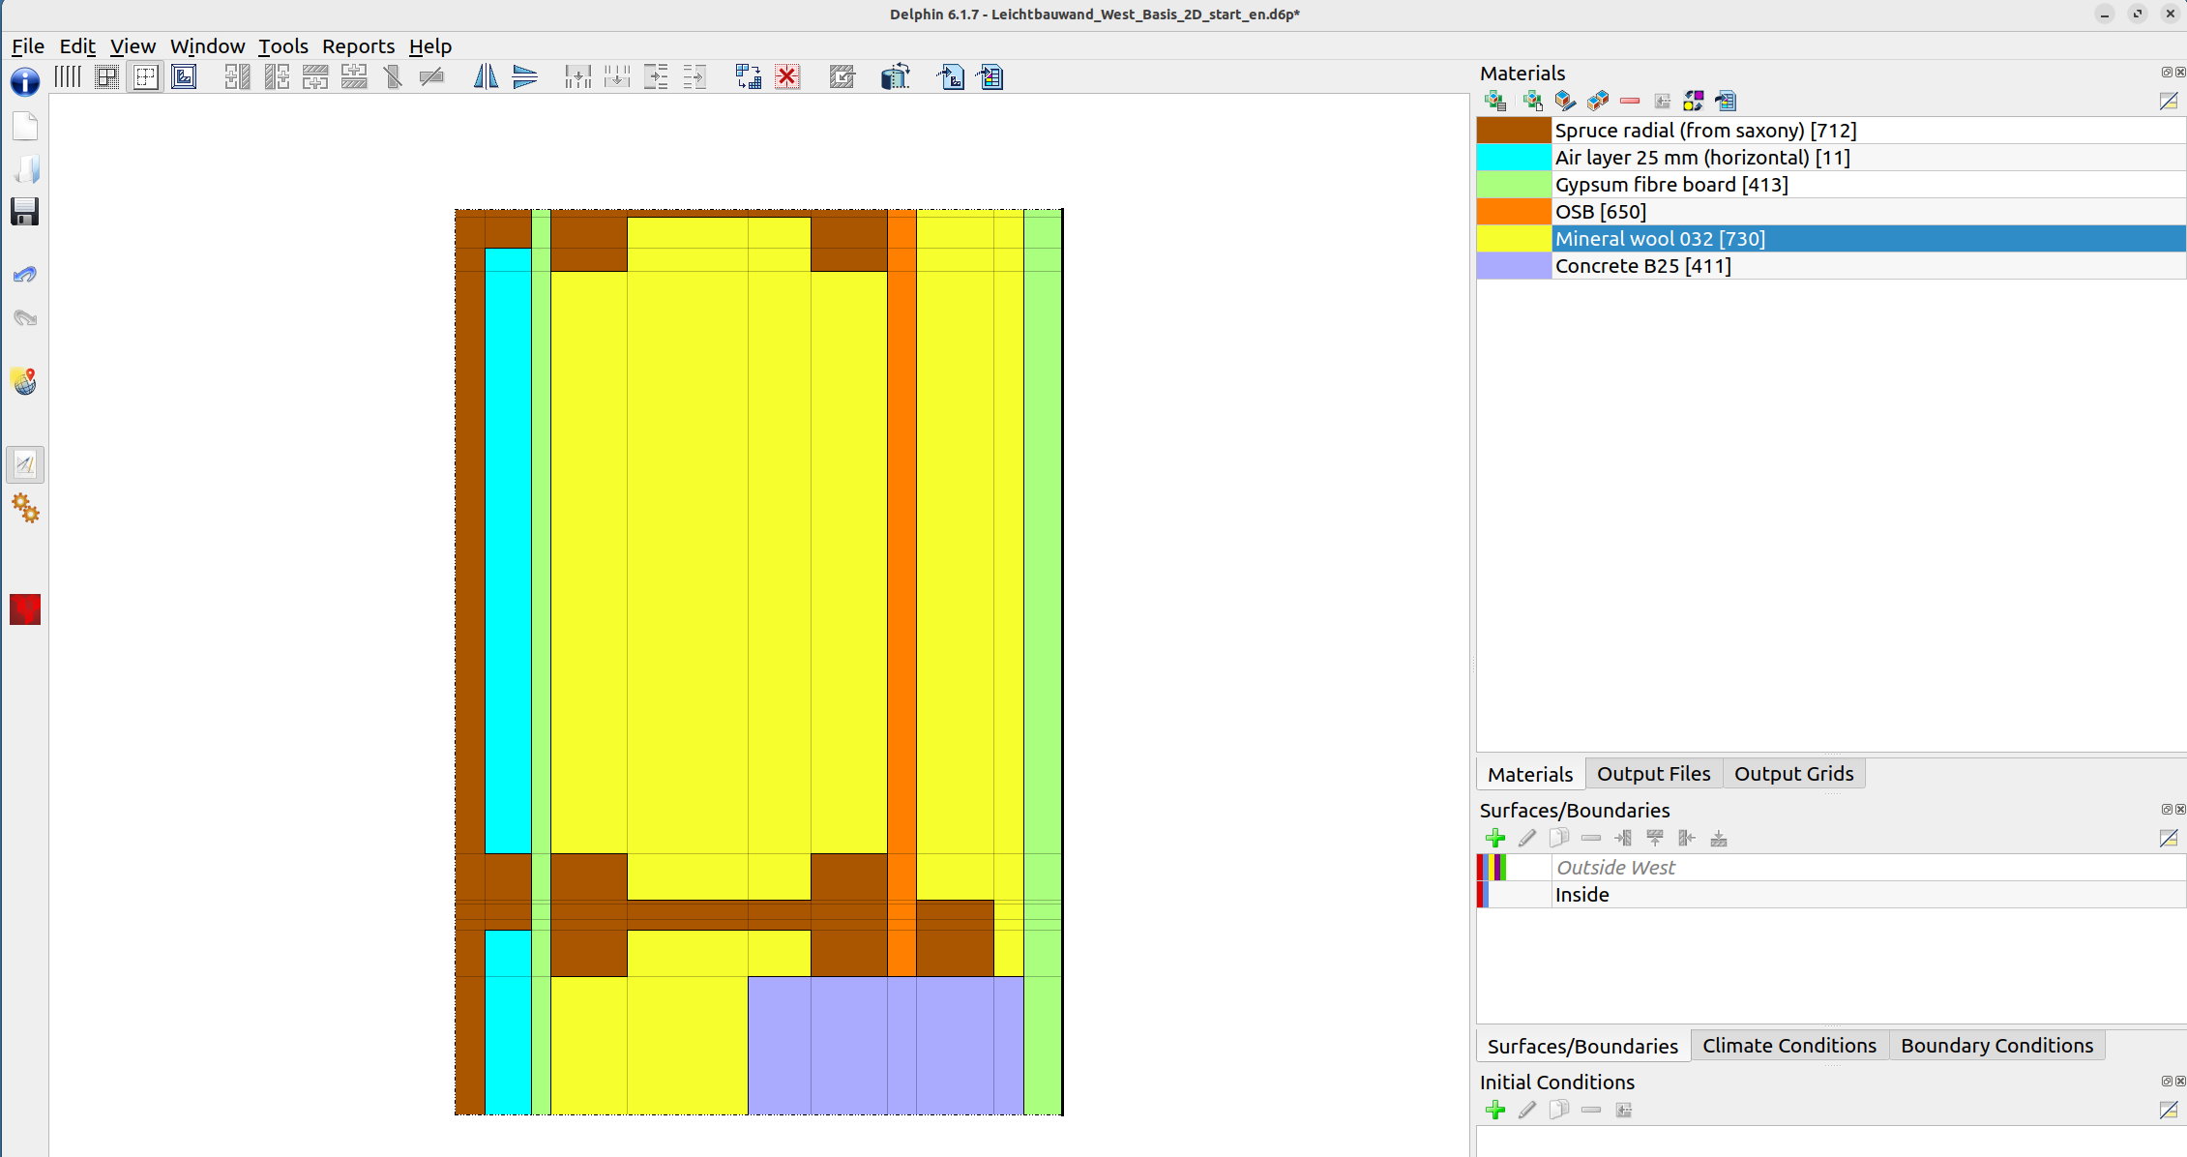Open the Edit menu

pos(77,46)
